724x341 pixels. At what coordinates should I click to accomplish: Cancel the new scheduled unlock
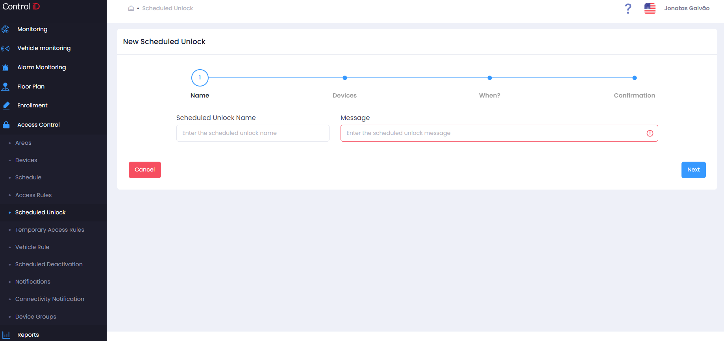click(x=145, y=170)
